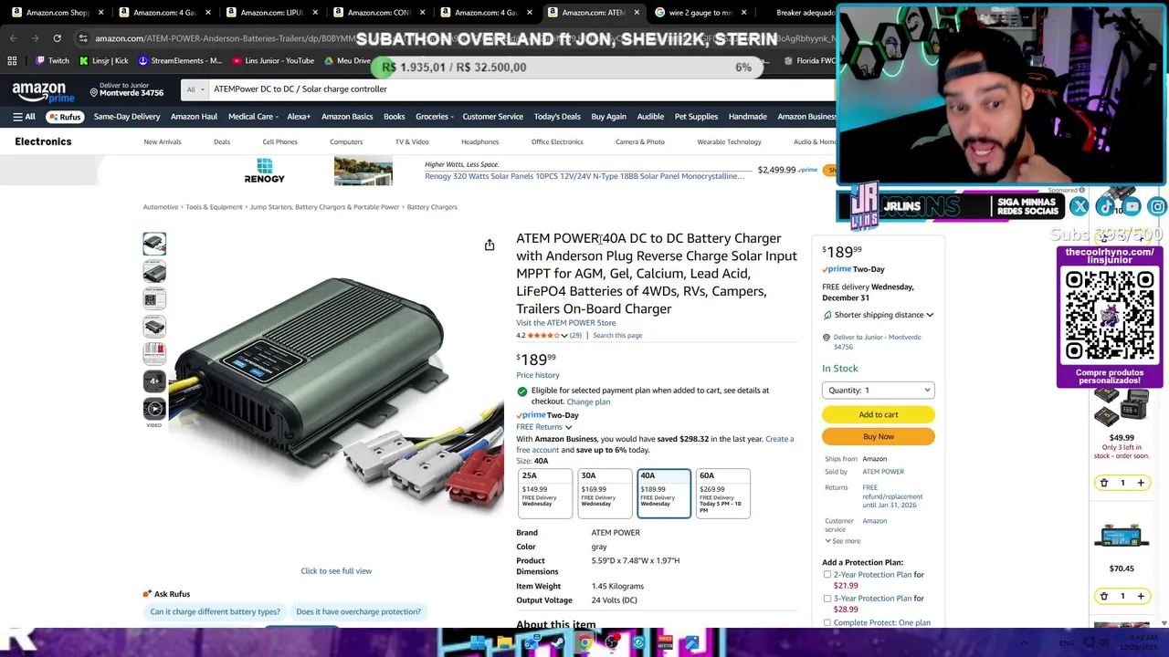This screenshot has height=657, width=1169.
Task: Open Headphones in Electronics subnav
Action: point(479,142)
